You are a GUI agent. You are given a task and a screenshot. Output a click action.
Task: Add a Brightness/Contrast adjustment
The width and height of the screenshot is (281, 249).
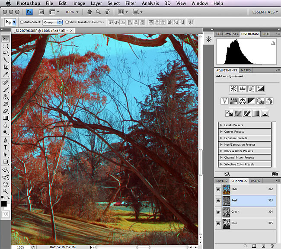(x=233, y=89)
